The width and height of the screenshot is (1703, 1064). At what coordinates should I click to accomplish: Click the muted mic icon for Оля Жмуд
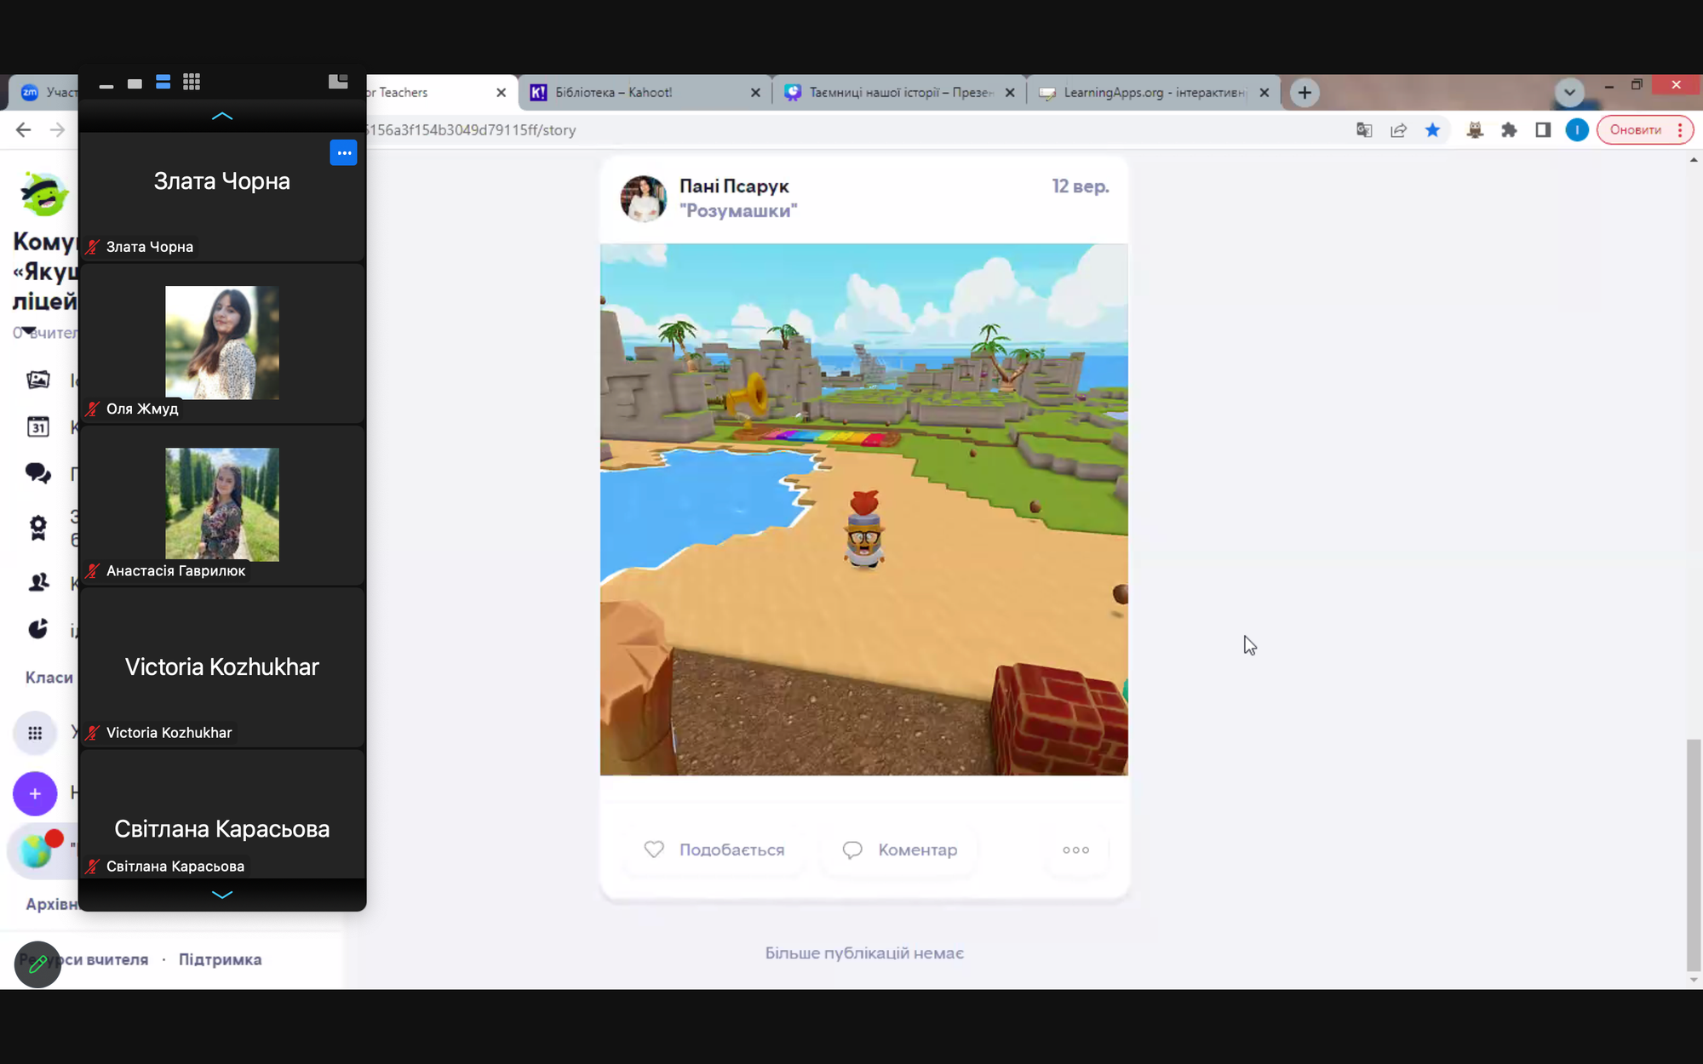93,409
